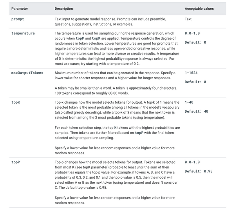The image size is (235, 210).
Task: Click the Description column header
Action: coord(64,9)
